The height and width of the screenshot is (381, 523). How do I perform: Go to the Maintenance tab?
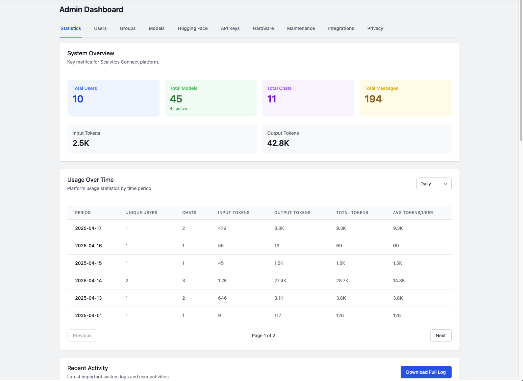coord(301,28)
